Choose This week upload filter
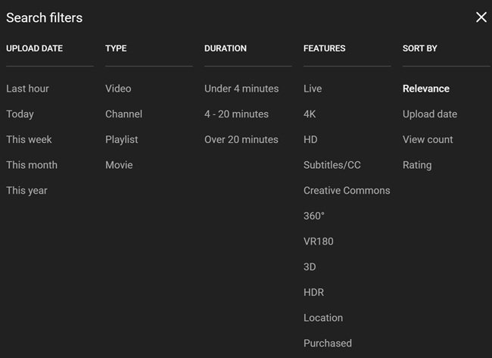 click(x=29, y=139)
